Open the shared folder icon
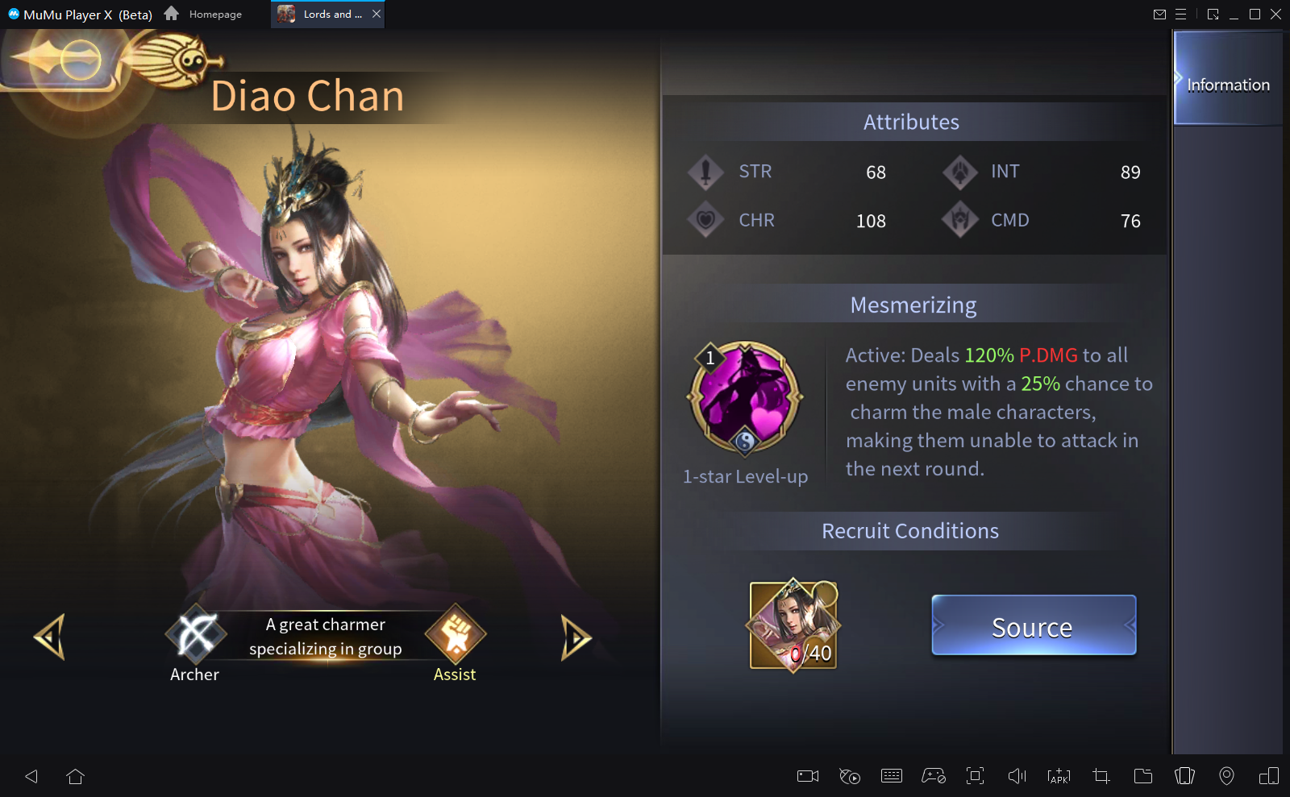This screenshot has width=1290, height=797. [x=1143, y=776]
